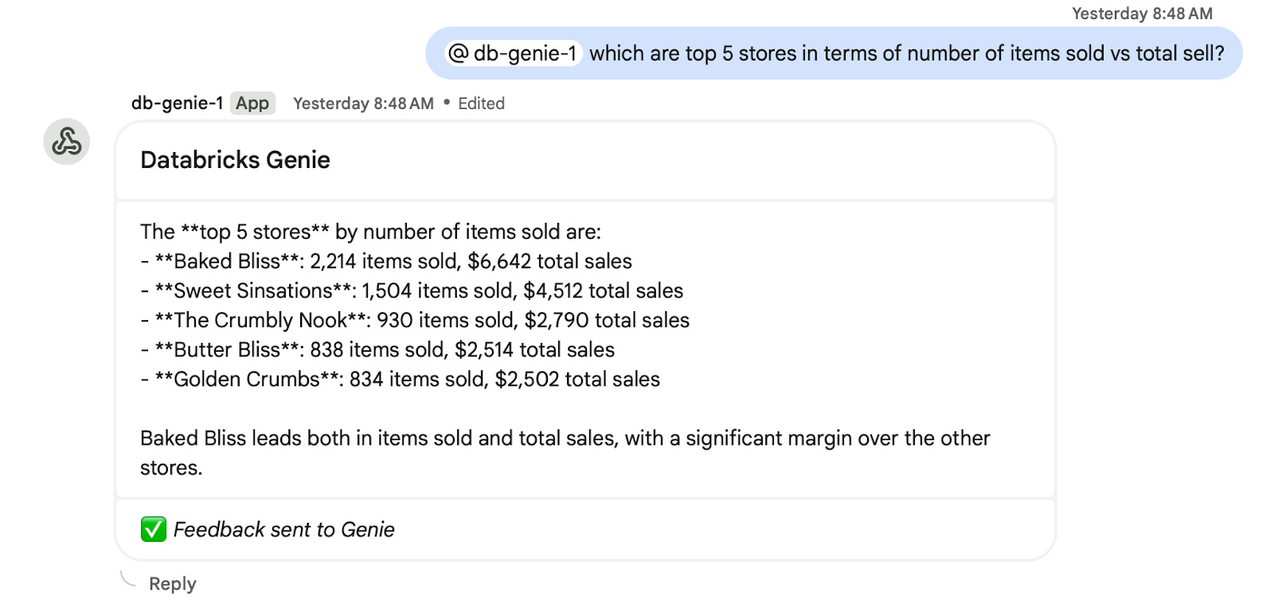Open the db-genie-1 sender name
Viewport: 1274px width, 612px height.
click(x=177, y=103)
